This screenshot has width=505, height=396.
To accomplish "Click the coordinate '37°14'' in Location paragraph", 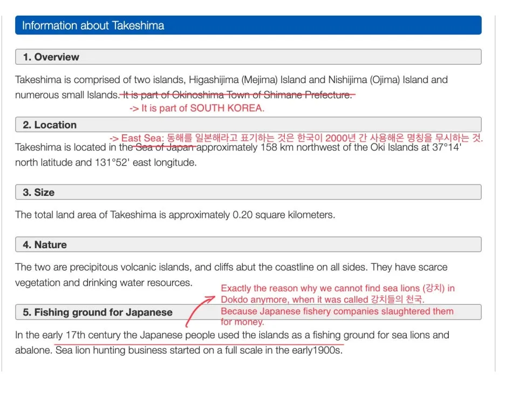I will point(447,147).
